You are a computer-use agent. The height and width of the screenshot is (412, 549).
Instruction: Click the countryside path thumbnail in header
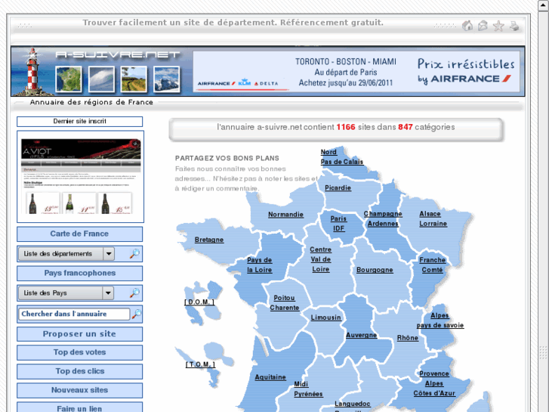[134, 79]
